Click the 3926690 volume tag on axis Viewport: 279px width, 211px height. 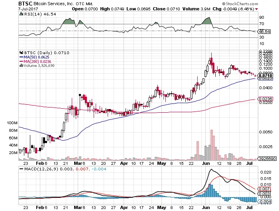pos(267,158)
